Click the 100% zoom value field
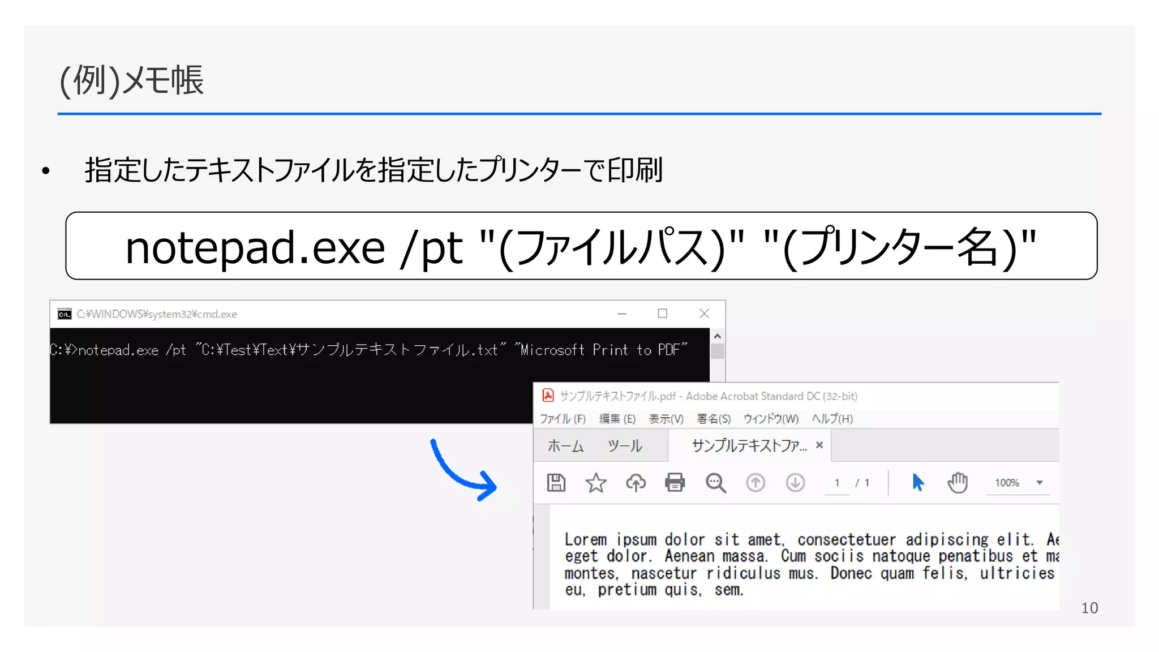 pos(1007,483)
